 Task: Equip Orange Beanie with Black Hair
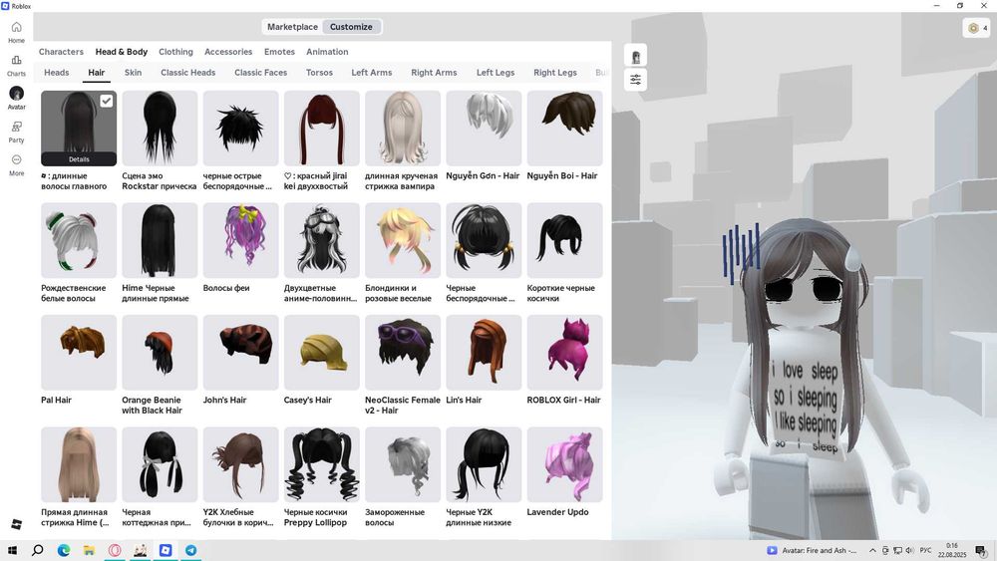click(x=160, y=353)
